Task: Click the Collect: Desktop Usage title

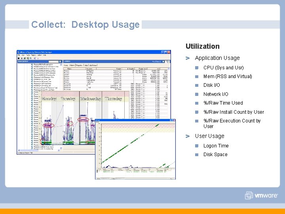Action: 85,25
